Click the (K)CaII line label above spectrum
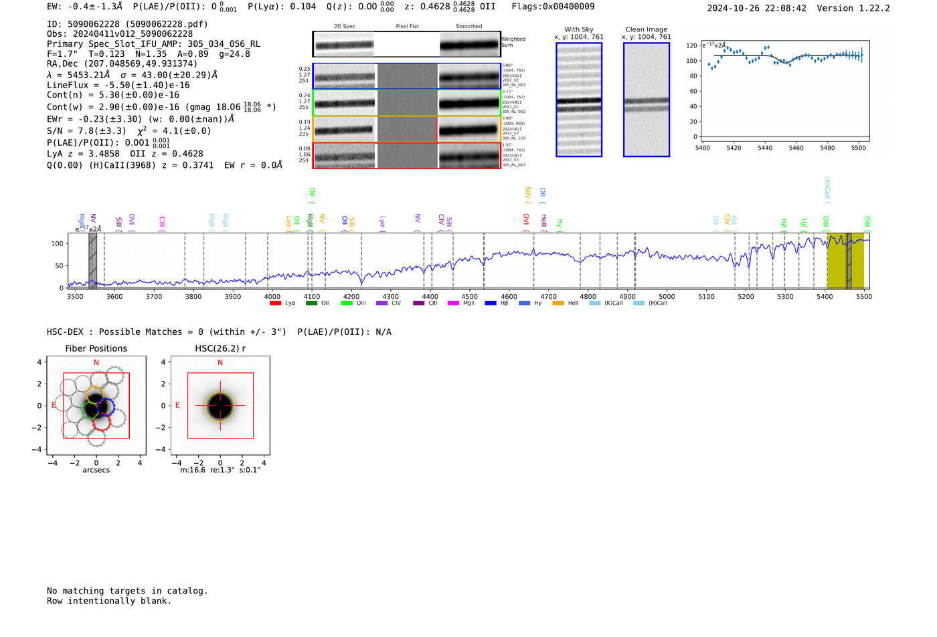This screenshot has width=937, height=637. point(827,190)
